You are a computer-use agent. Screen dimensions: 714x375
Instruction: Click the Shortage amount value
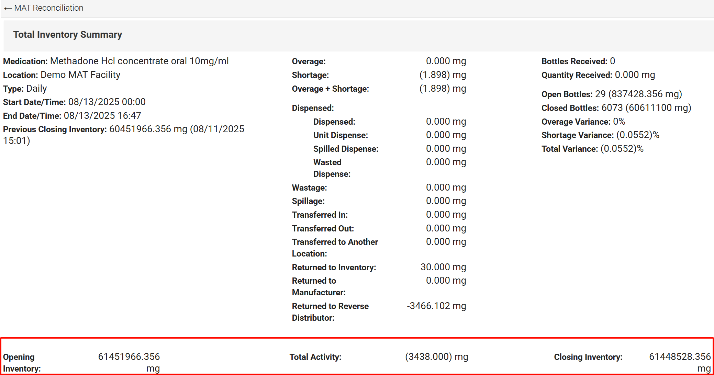[443, 75]
